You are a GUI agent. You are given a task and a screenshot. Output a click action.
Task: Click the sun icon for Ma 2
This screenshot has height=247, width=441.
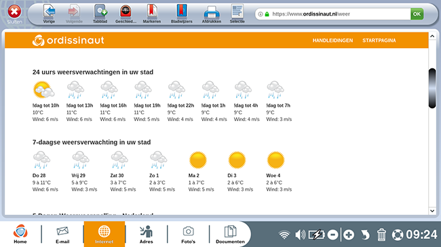[x=198, y=160]
